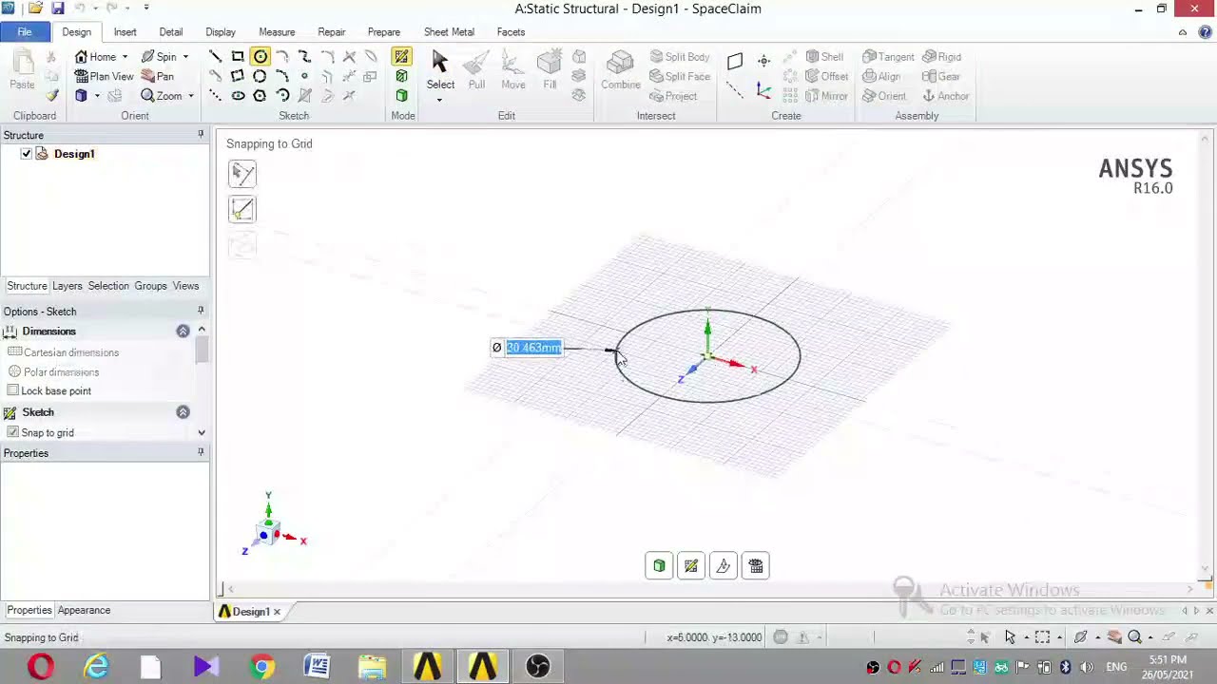Open the Select tool dropdown arrow

point(439,99)
